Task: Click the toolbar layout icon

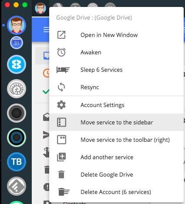Action: [x=61, y=140]
